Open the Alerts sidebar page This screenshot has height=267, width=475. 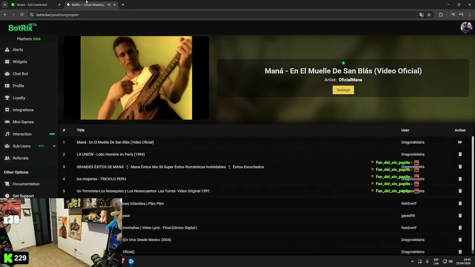click(17, 50)
